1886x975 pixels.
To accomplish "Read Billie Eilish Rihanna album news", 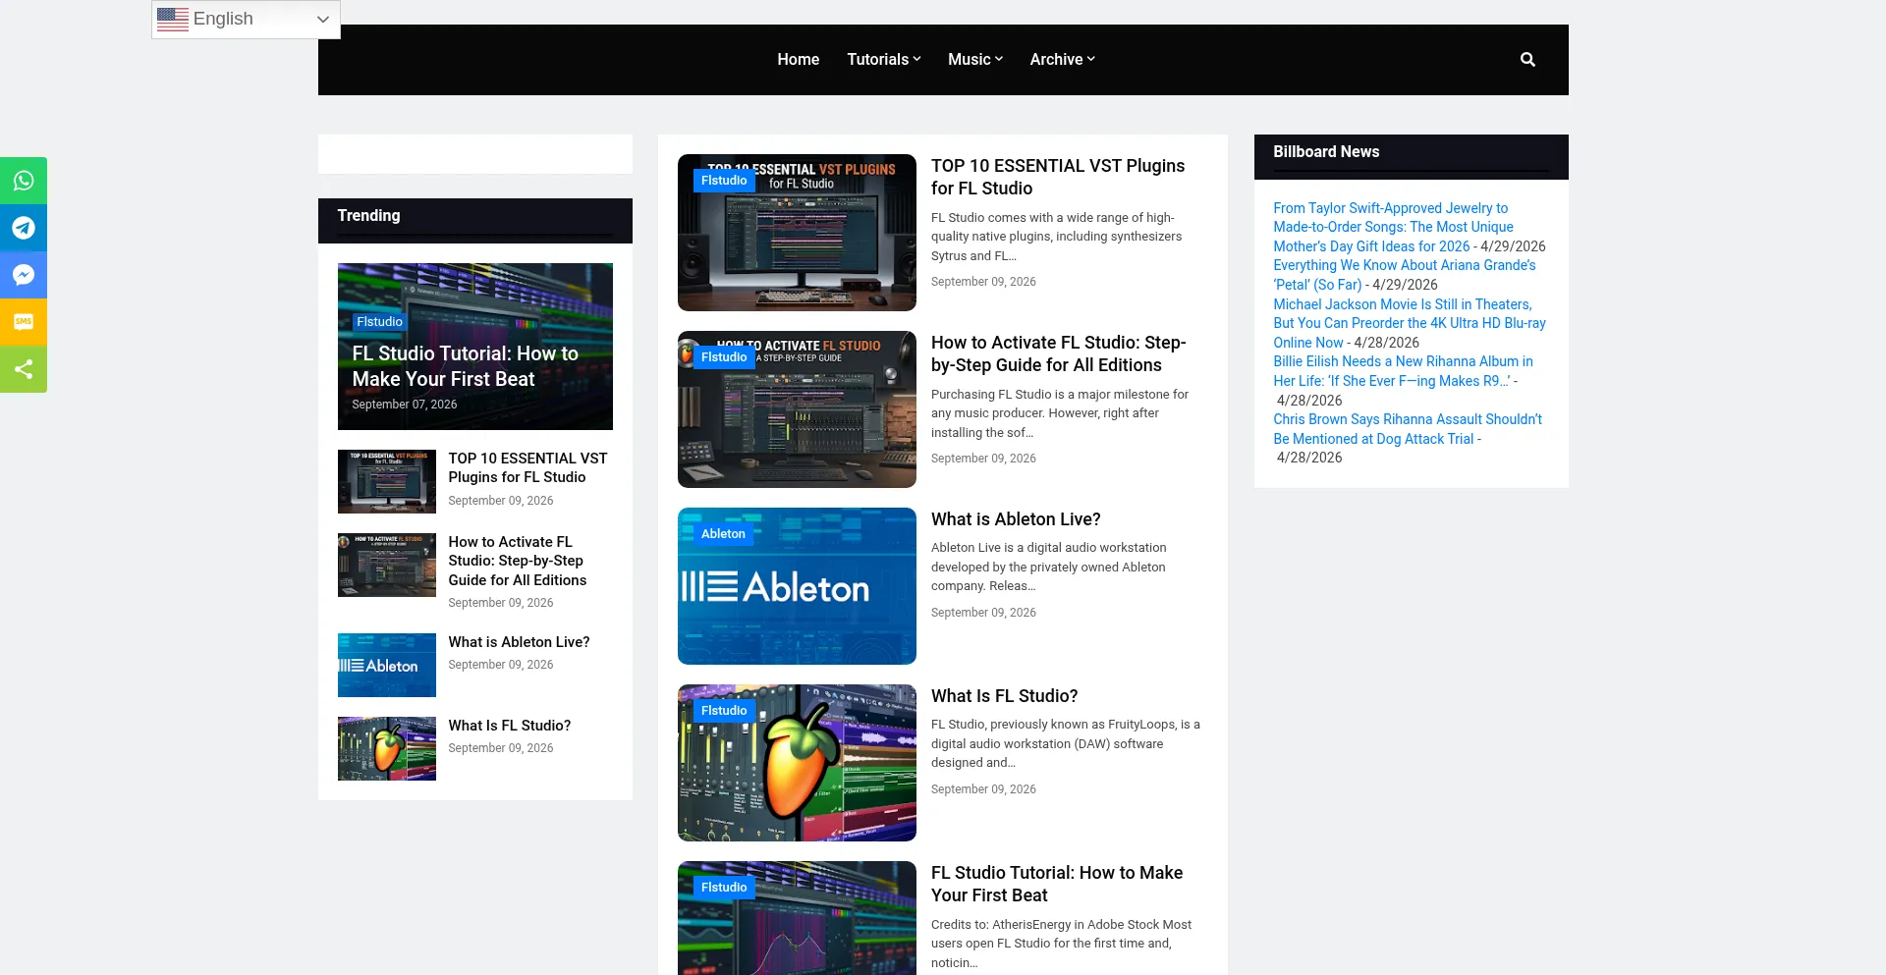I will point(1403,371).
